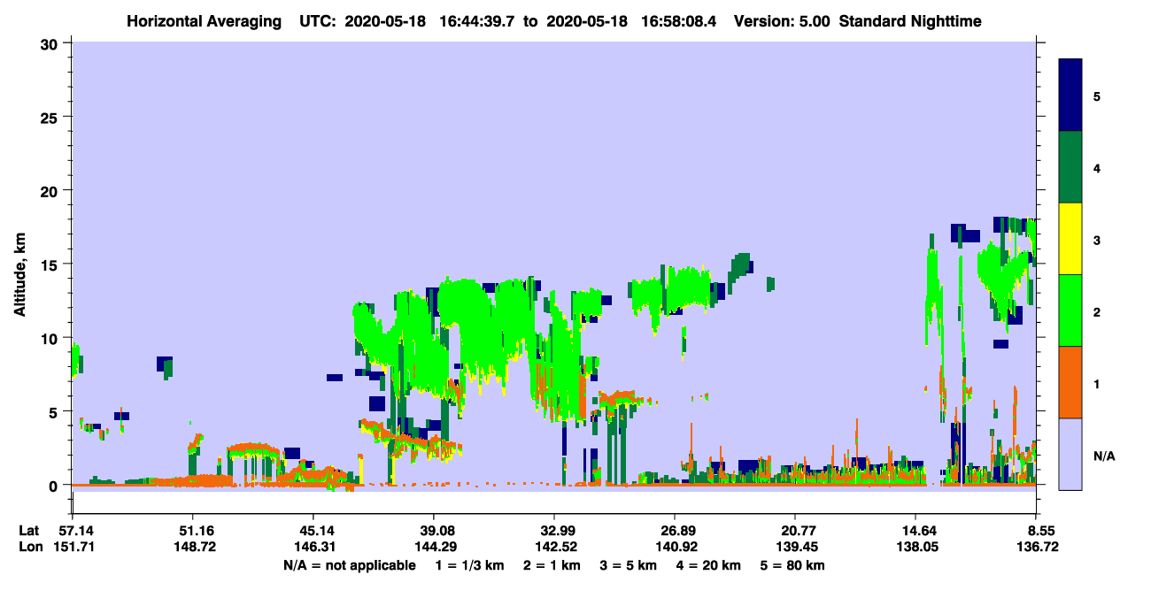Screen dimensions: 1151x590
Task: Click longitude value 138.05
Action: [x=915, y=547]
